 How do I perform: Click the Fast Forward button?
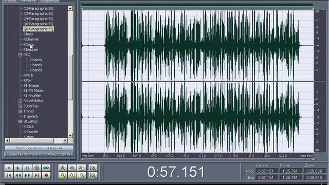coord(27,175)
